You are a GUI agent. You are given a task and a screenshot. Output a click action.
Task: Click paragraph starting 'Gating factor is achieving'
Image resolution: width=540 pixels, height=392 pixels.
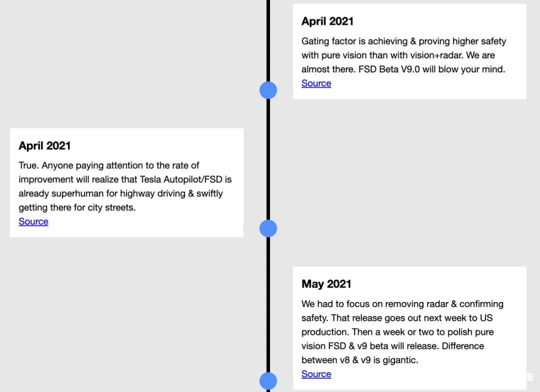pyautogui.click(x=403, y=55)
